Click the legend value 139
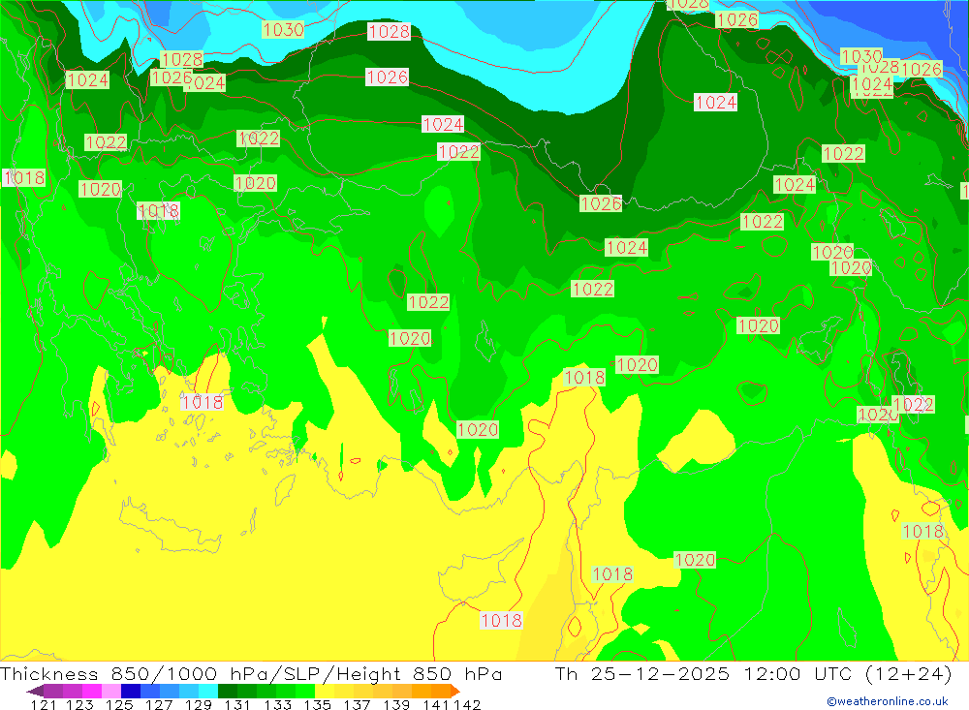This screenshot has height=710, width=969. [x=396, y=704]
